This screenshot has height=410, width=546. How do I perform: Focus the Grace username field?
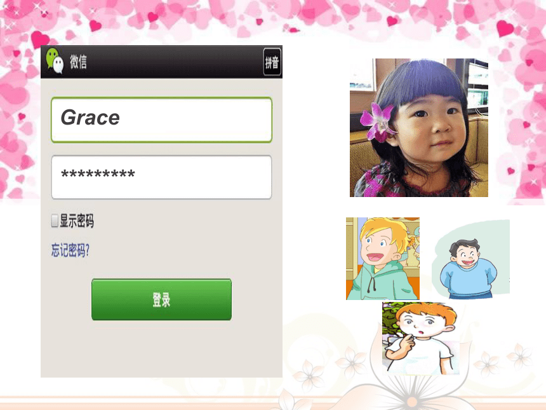point(161,120)
